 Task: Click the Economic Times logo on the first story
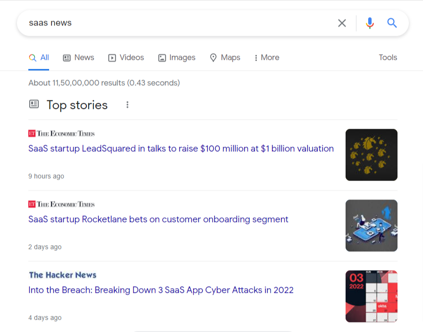[61, 133]
